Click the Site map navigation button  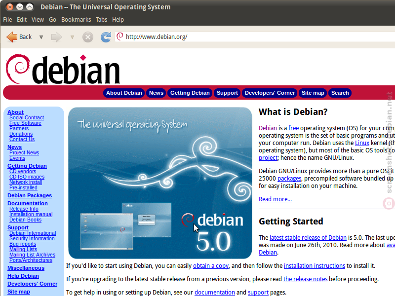(x=313, y=93)
